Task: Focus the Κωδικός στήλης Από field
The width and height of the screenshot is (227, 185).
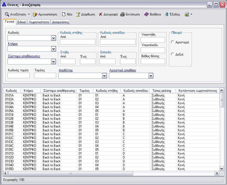Action: (78, 42)
